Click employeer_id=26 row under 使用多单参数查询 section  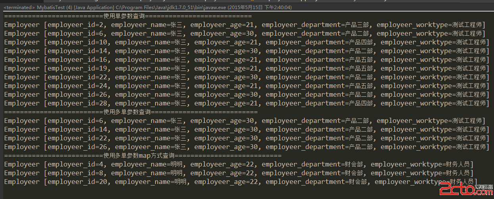point(247,147)
